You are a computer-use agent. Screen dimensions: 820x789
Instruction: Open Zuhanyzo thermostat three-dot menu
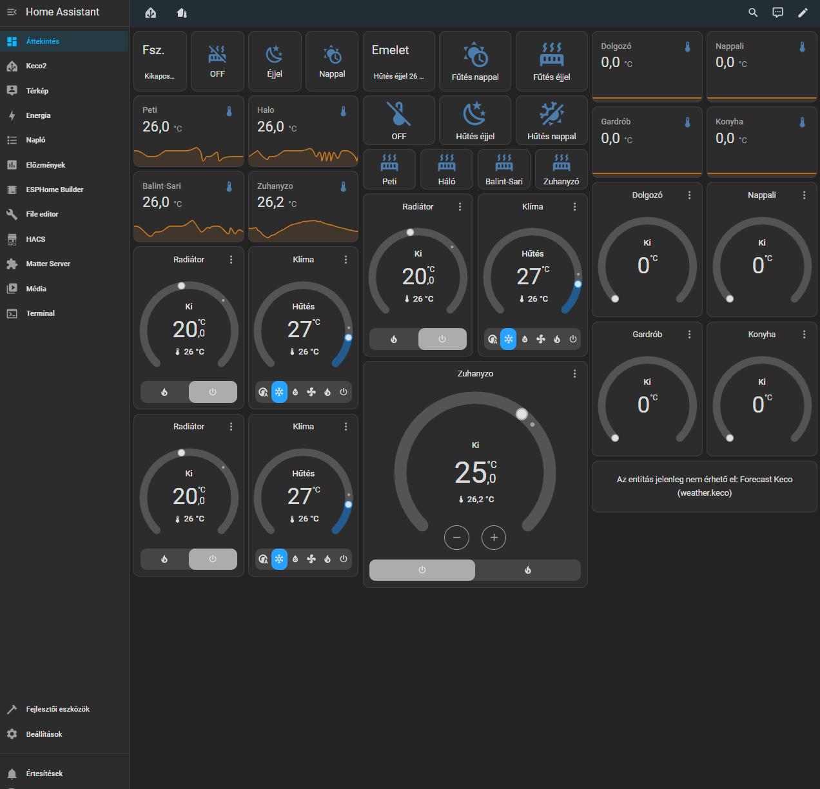575,374
